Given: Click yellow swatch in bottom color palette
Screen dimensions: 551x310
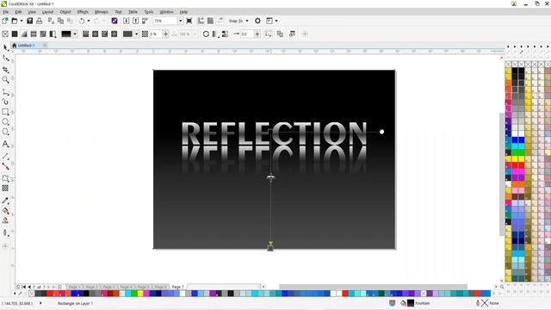Looking at the screenshot, I should 140,293.
